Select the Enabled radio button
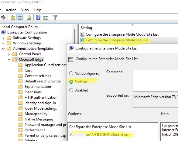Viewport: 178px width, 141px height. point(71,82)
